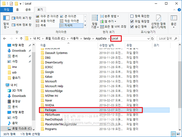Viewport: 182px width, 137px height.
Task: Switch to large icons status icon
Action: pyautogui.click(x=178, y=134)
